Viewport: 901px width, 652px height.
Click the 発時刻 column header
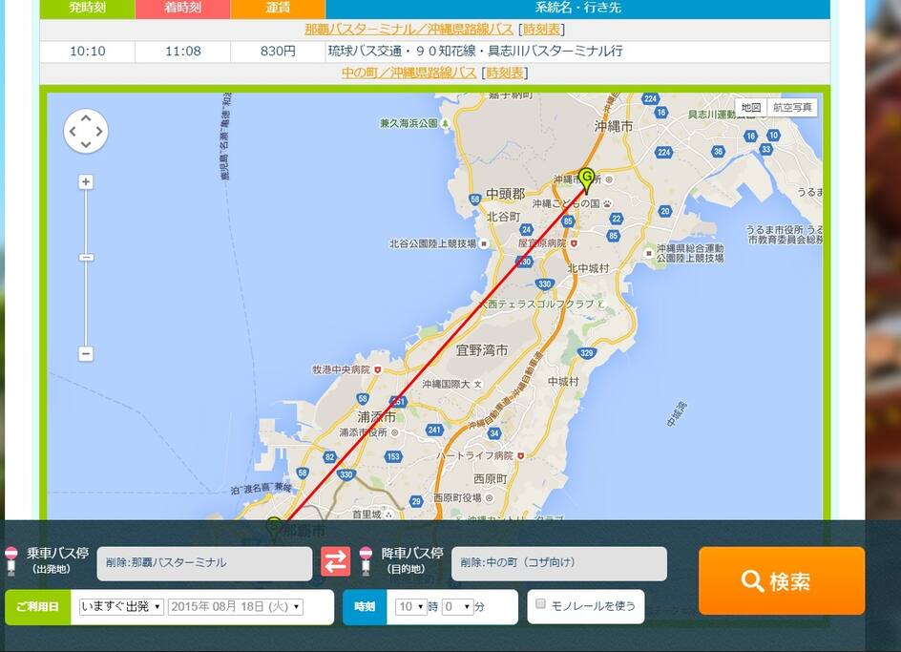88,8
